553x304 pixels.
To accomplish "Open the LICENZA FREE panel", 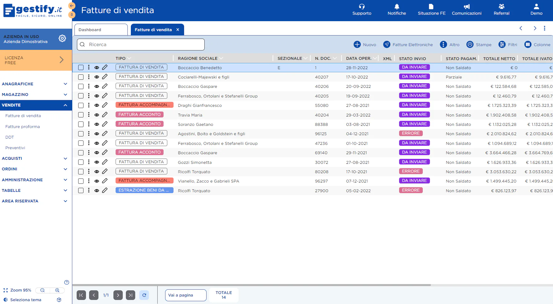I will click(x=36, y=60).
